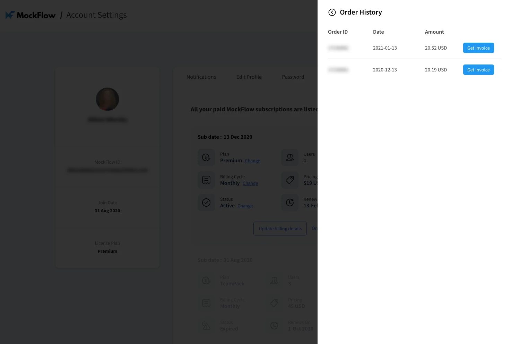The image size is (511, 344).
Task: Select the date 2021-01-13
Action: (385, 48)
